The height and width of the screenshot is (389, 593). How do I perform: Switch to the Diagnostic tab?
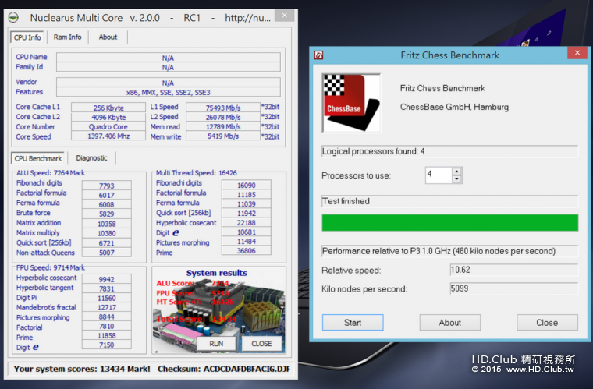click(92, 158)
